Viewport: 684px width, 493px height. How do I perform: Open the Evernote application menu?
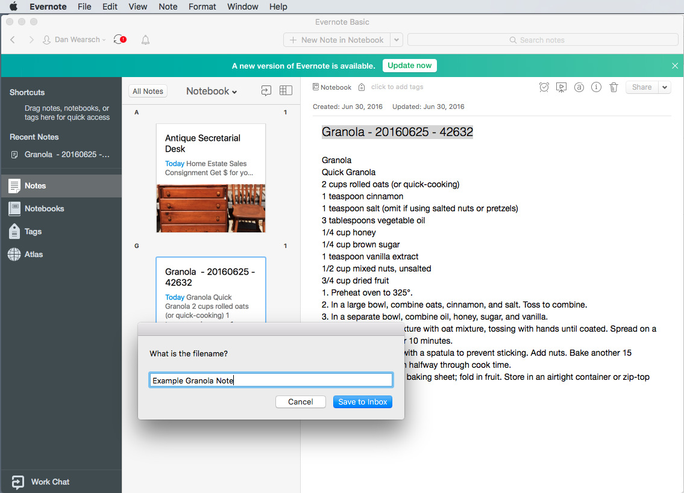pos(48,7)
